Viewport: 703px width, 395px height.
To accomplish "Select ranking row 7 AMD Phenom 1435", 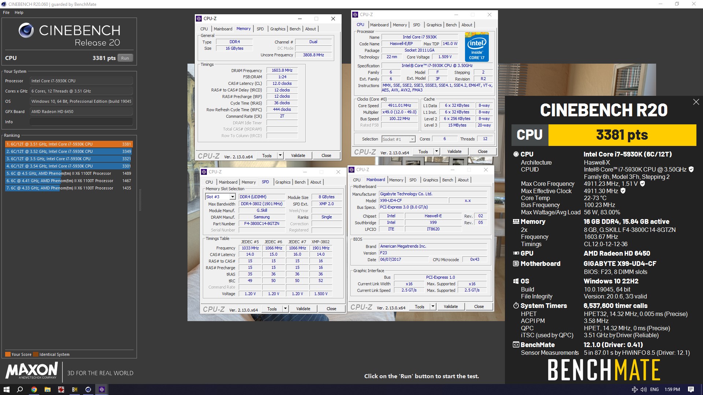I will [x=68, y=188].
